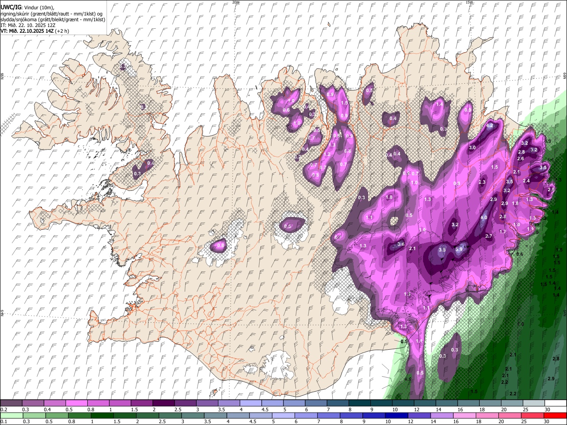Click the 'rigning/skúrir (grænt/blátt/rautt - mm/1klst) og' line
Viewport: 567px width, 425px height.
coord(51,13)
